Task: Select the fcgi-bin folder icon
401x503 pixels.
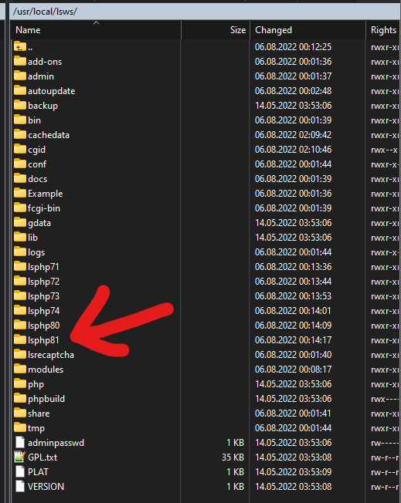Action: pos(20,208)
